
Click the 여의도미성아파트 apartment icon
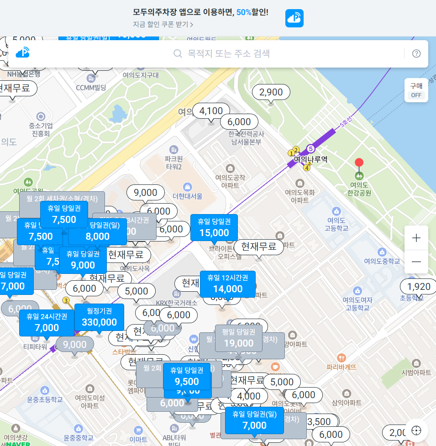(x=90, y=388)
